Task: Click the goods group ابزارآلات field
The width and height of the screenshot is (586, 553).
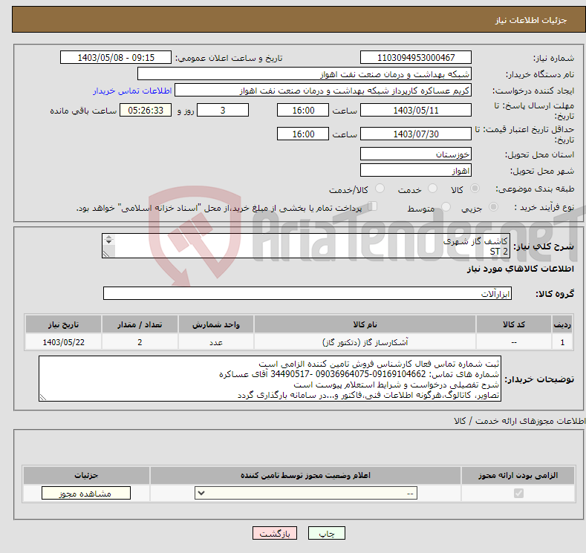Action: pos(307,293)
